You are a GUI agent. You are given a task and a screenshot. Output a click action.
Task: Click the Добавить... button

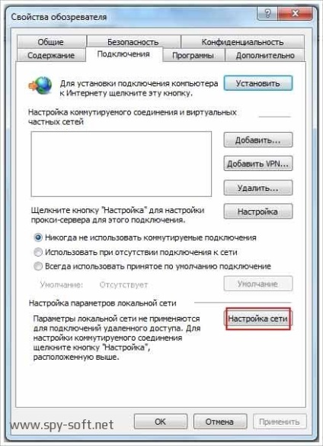[258, 140]
